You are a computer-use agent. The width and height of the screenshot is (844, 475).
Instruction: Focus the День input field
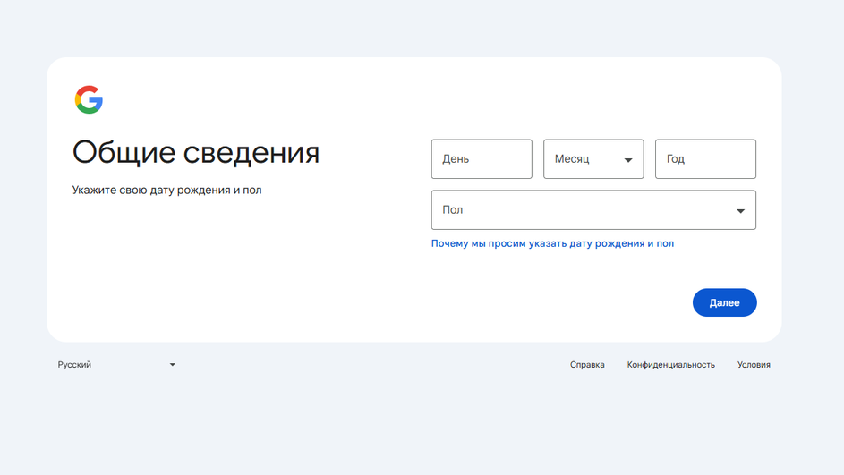pos(482,159)
